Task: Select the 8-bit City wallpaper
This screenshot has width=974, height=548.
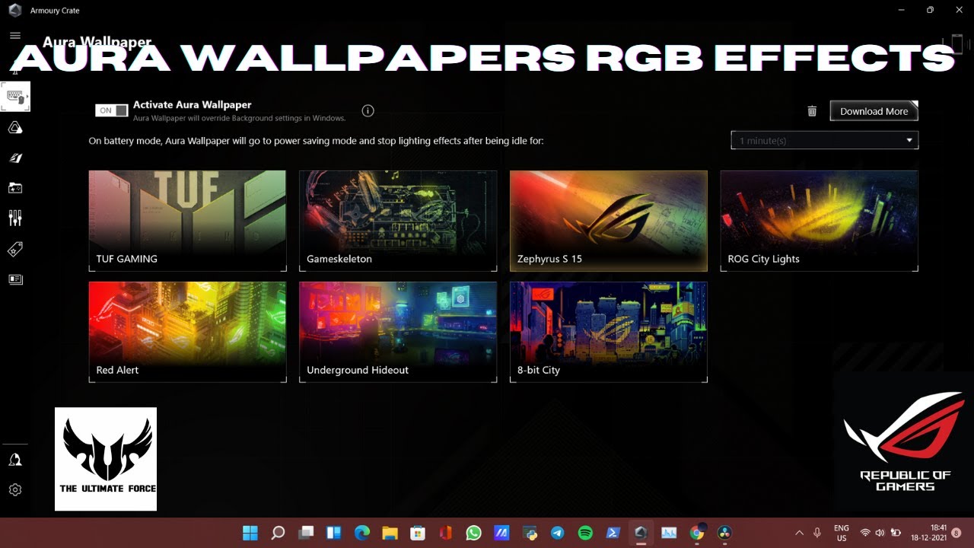Action: (x=609, y=332)
